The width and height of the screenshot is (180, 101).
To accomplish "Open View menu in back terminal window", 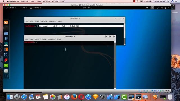I will click(37, 22).
